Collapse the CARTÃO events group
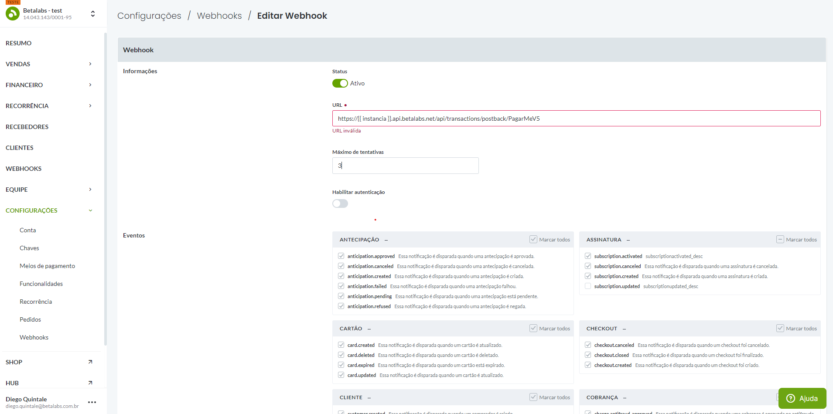The height and width of the screenshot is (414, 833). (x=369, y=329)
